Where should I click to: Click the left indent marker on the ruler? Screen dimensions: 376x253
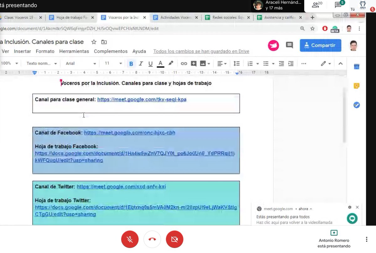[34, 73]
